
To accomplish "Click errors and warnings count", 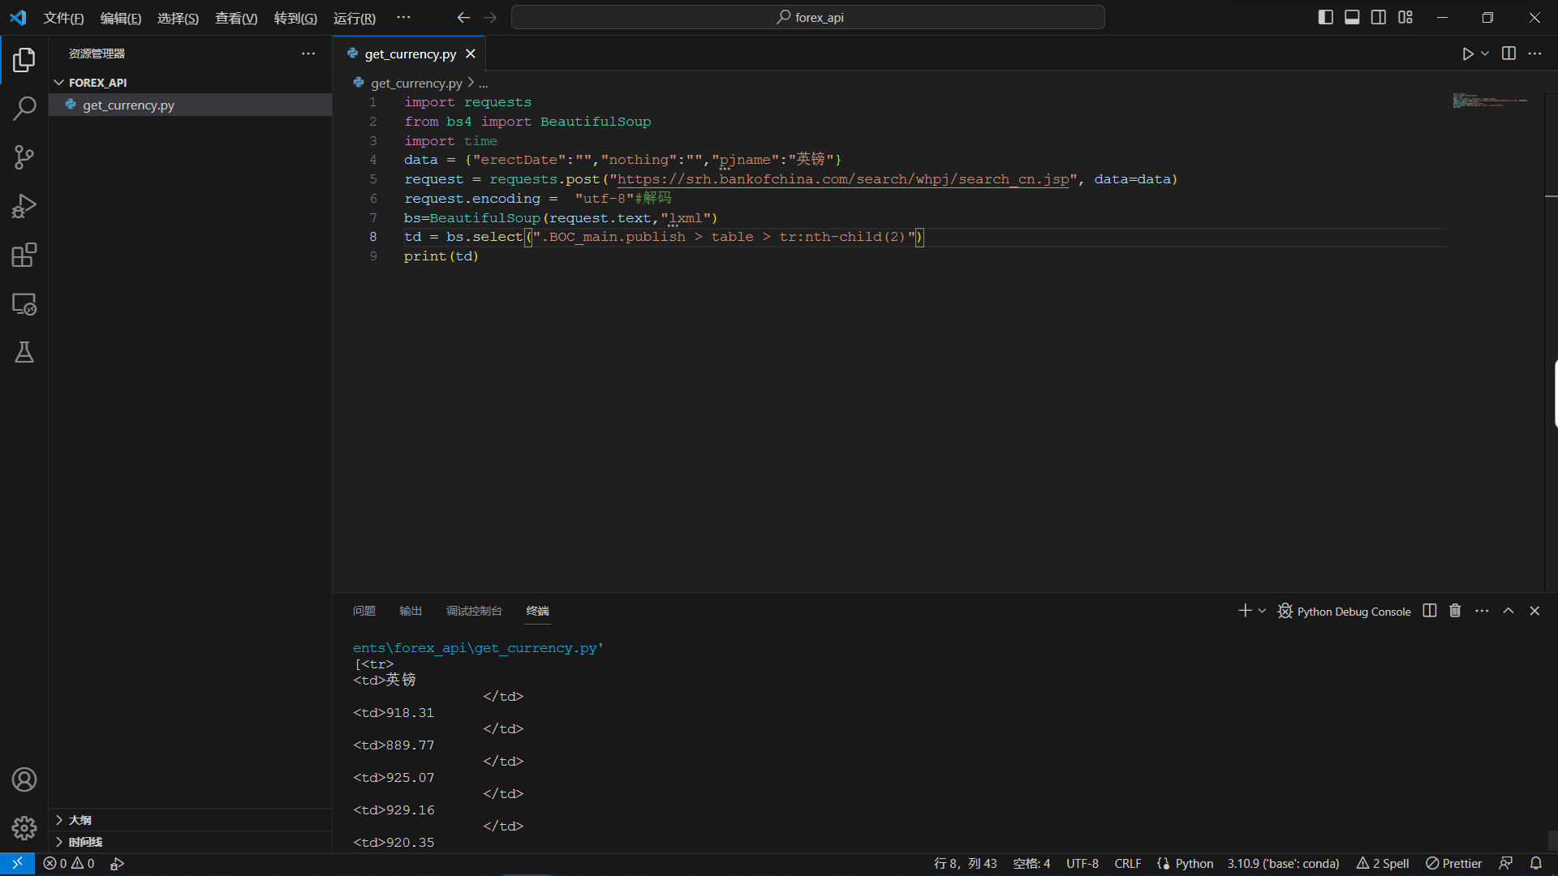I will coord(69,864).
